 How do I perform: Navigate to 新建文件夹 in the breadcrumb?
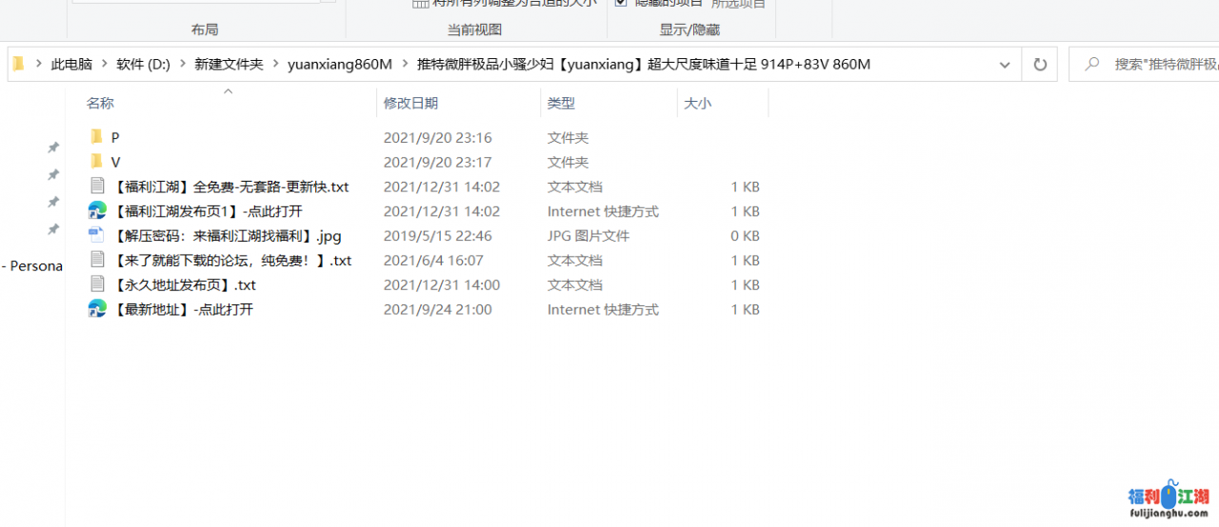[229, 65]
